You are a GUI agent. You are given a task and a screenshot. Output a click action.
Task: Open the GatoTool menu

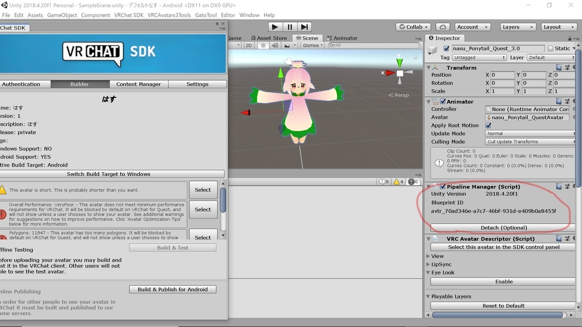tap(206, 15)
